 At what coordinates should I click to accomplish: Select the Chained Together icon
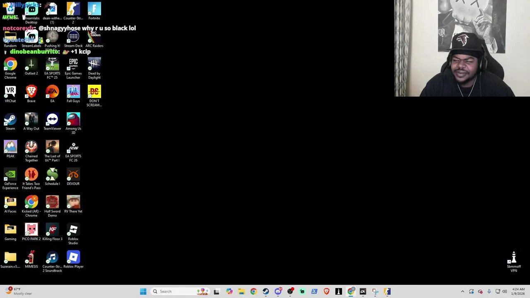pyautogui.click(x=31, y=151)
